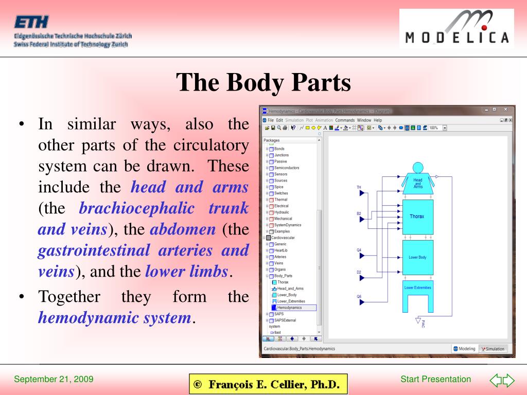Expand the SAPS package
527x395 pixels.
[x=267, y=314]
